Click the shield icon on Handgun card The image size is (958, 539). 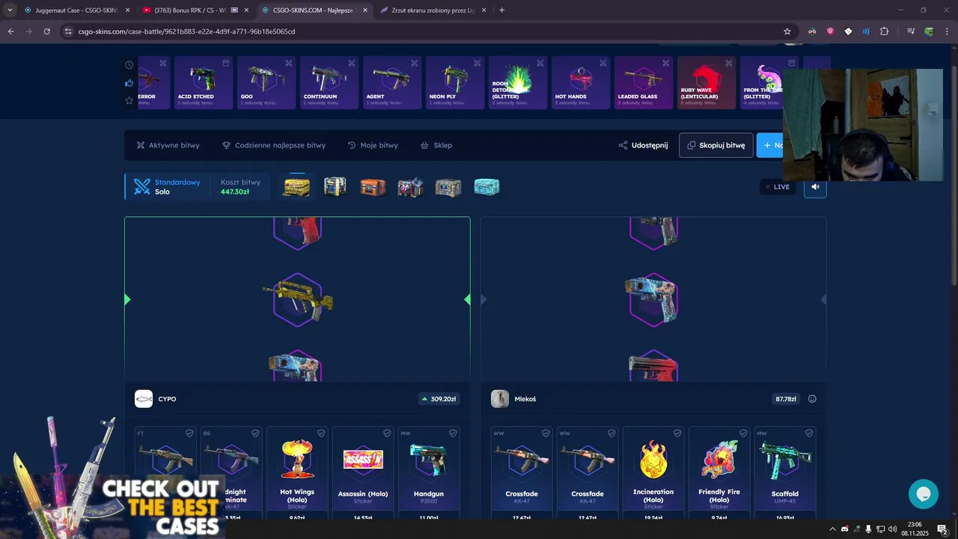click(453, 433)
